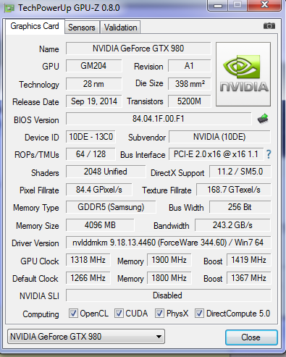Click the Die Size field 398 mm²
The image size is (286, 357).
pyautogui.click(x=189, y=84)
